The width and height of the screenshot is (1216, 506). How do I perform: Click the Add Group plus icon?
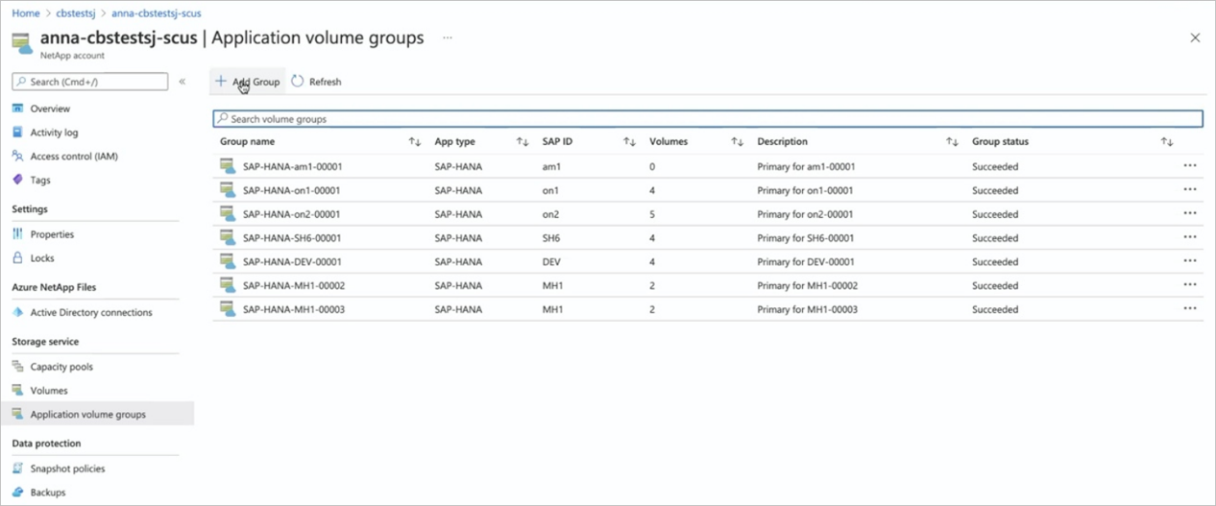click(x=221, y=82)
